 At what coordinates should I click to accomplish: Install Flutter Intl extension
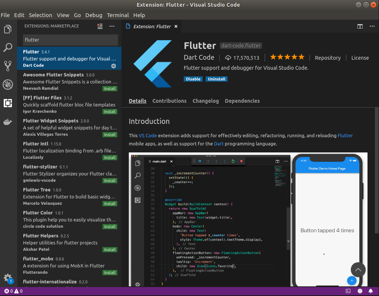click(x=110, y=157)
